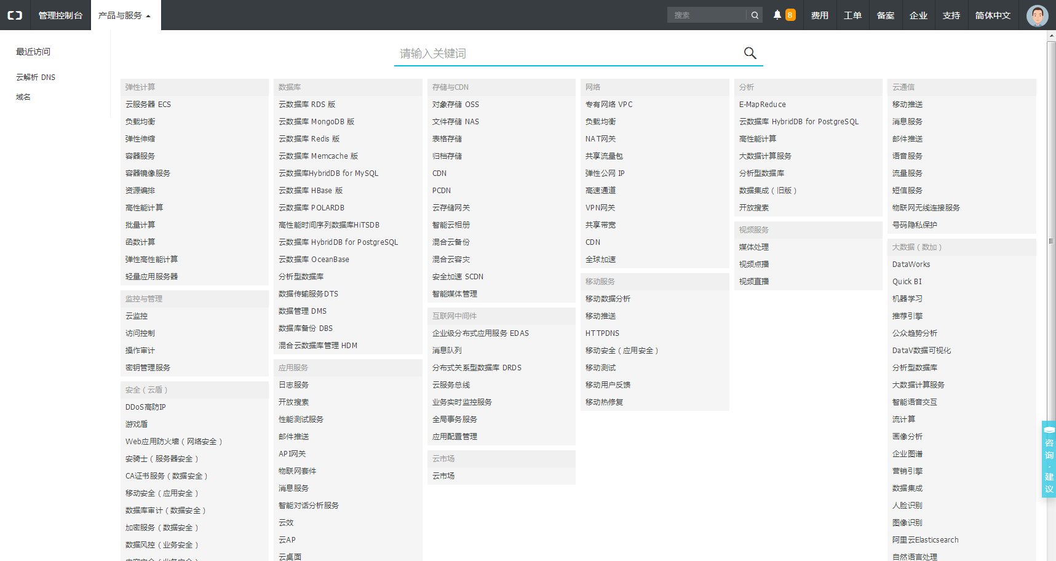Open 性能测试服务
Screen dimensions: 1056x561
point(301,420)
